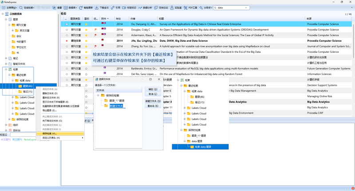Click the 新建文件夹 name edit field

coord(117,106)
